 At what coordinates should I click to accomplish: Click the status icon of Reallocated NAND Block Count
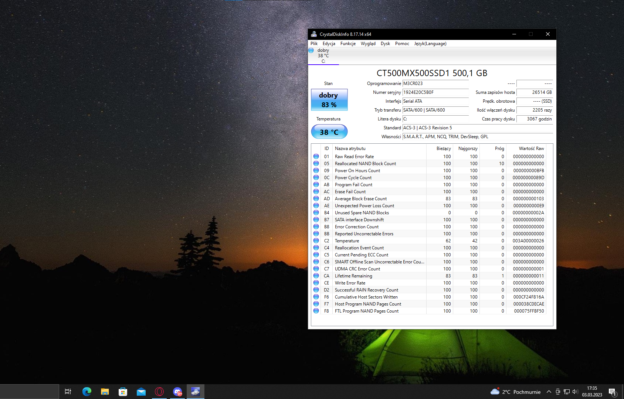tap(316, 163)
